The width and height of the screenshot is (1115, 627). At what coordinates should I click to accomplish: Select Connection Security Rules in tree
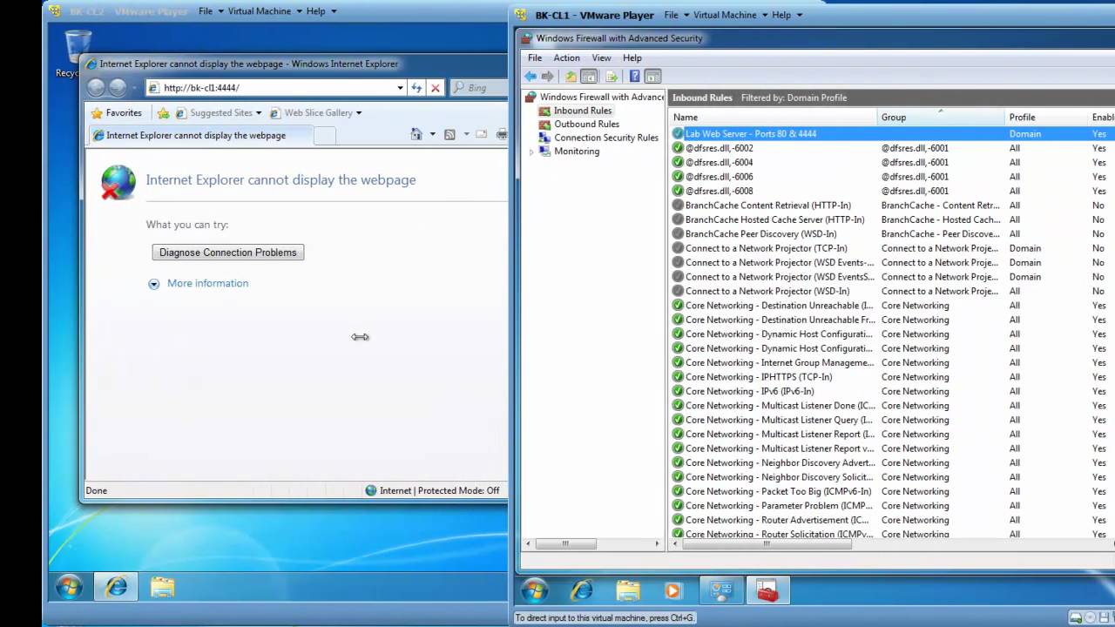[606, 138]
